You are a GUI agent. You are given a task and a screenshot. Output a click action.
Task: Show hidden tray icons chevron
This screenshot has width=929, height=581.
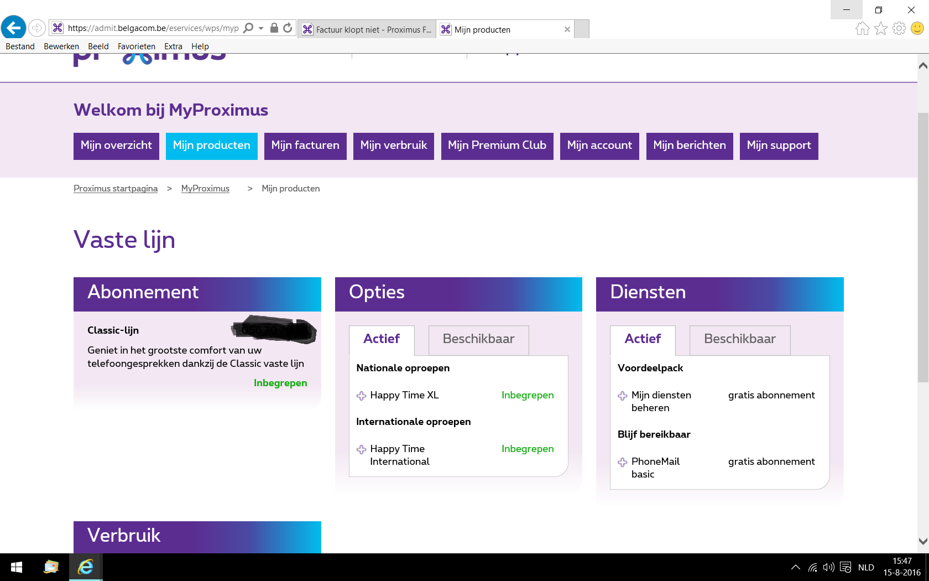pos(796,567)
